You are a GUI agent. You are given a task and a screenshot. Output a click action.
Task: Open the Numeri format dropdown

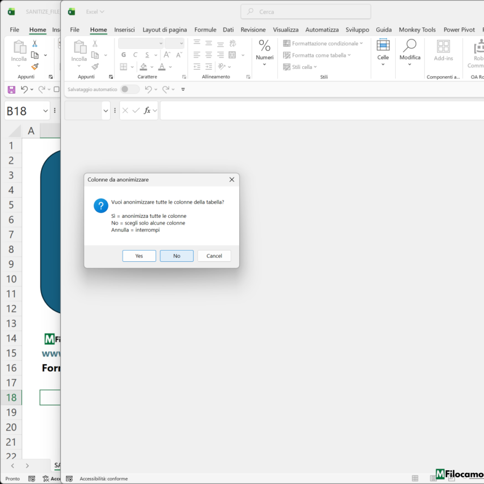[265, 52]
